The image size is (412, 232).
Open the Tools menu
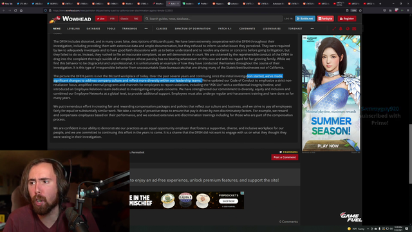coord(111,28)
